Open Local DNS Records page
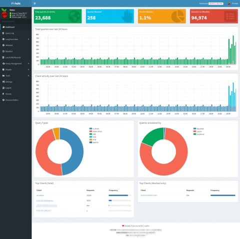The height and width of the screenshot is (239, 240). click(13, 57)
